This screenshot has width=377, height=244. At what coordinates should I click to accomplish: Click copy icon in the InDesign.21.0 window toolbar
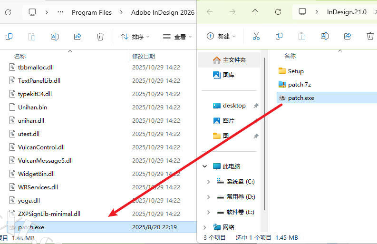click(279, 36)
